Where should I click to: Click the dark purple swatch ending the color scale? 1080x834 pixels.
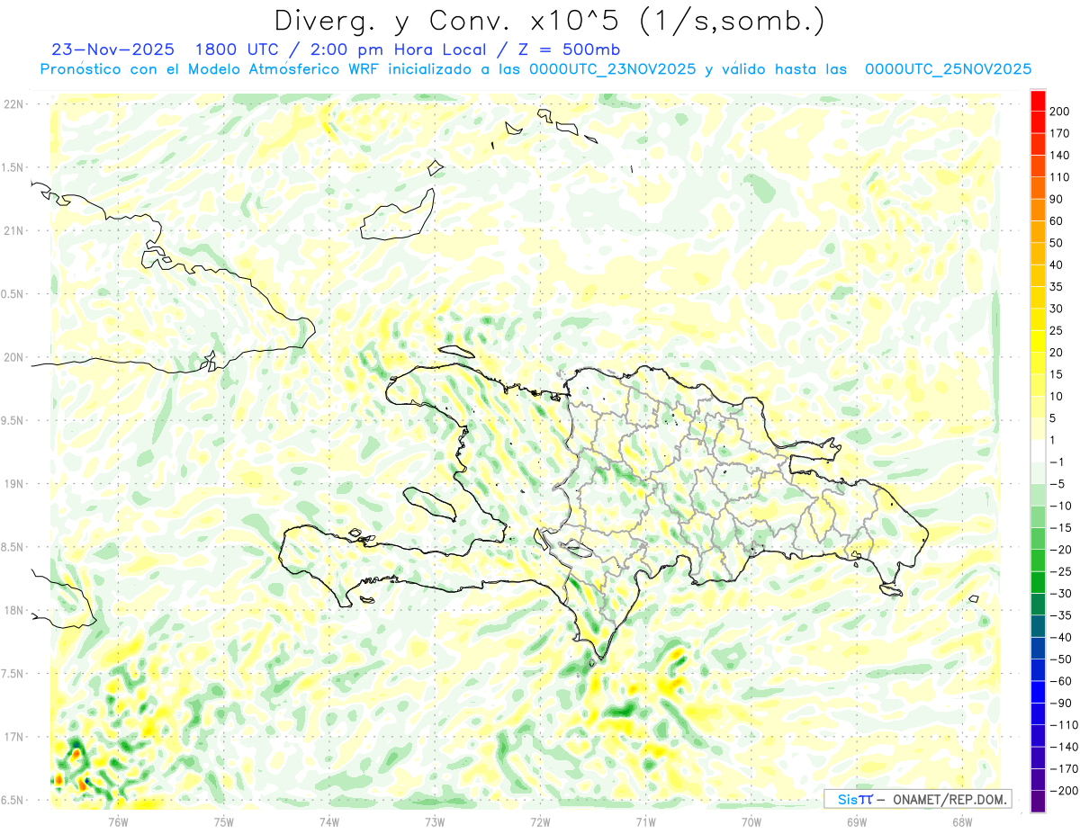click(1038, 802)
